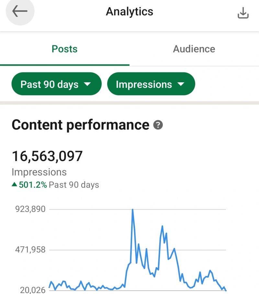The image size is (259, 294).
Task: Select the 16,563,097 total impressions figure
Action: 47,156
